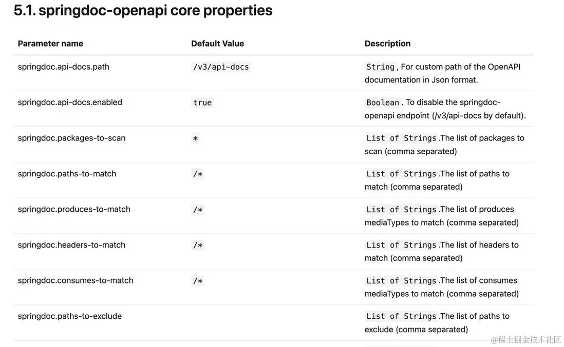Click the springdoc.packages-to-scan parameter name

pyautogui.click(x=71, y=138)
